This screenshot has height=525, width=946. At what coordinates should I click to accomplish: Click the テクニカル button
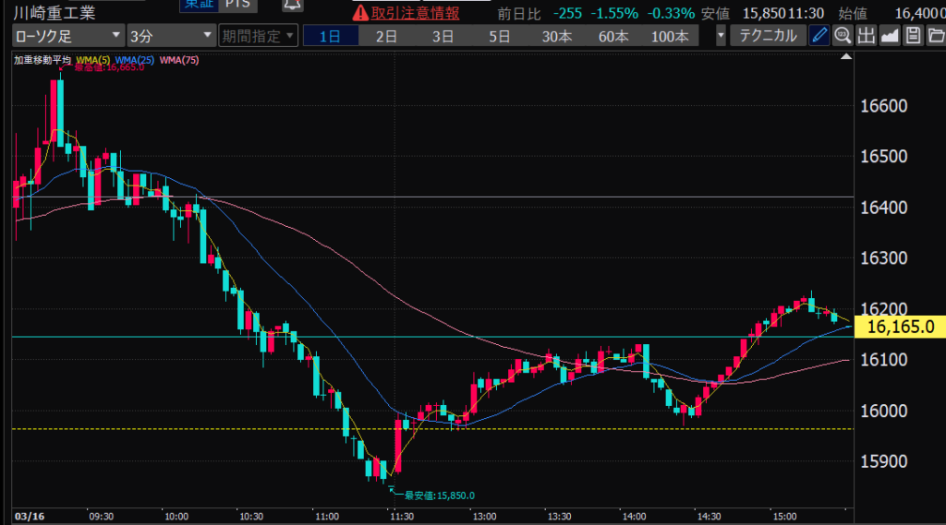click(768, 37)
